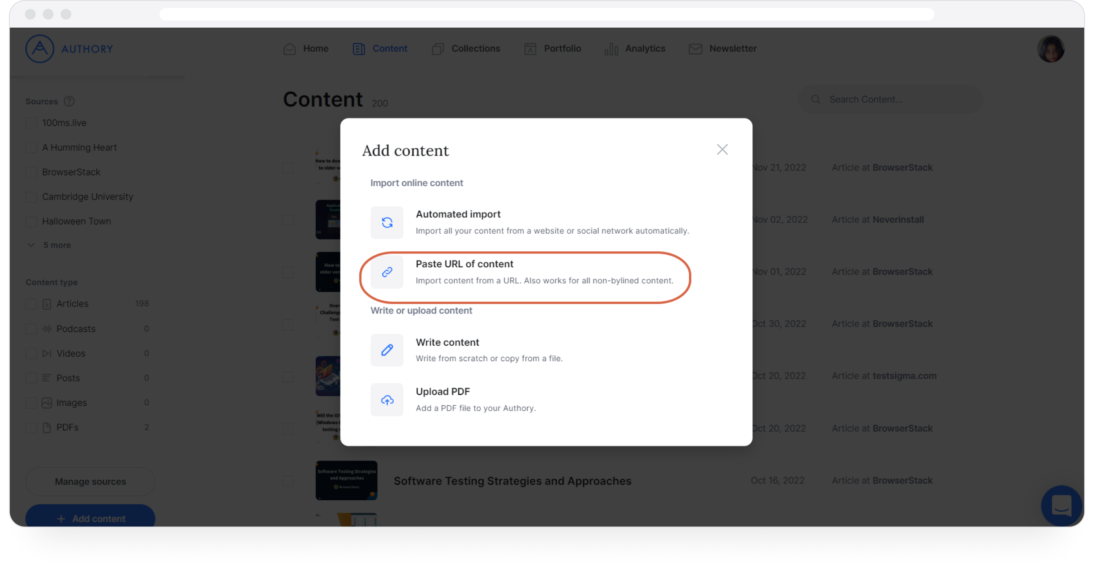Open the Analytics tab
This screenshot has height=572, width=1094.
pyautogui.click(x=635, y=49)
